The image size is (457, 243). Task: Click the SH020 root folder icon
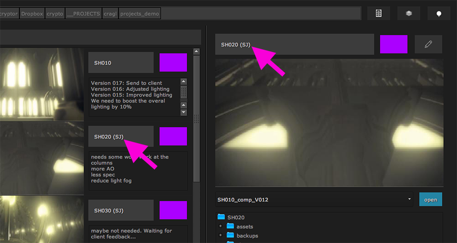(221, 217)
